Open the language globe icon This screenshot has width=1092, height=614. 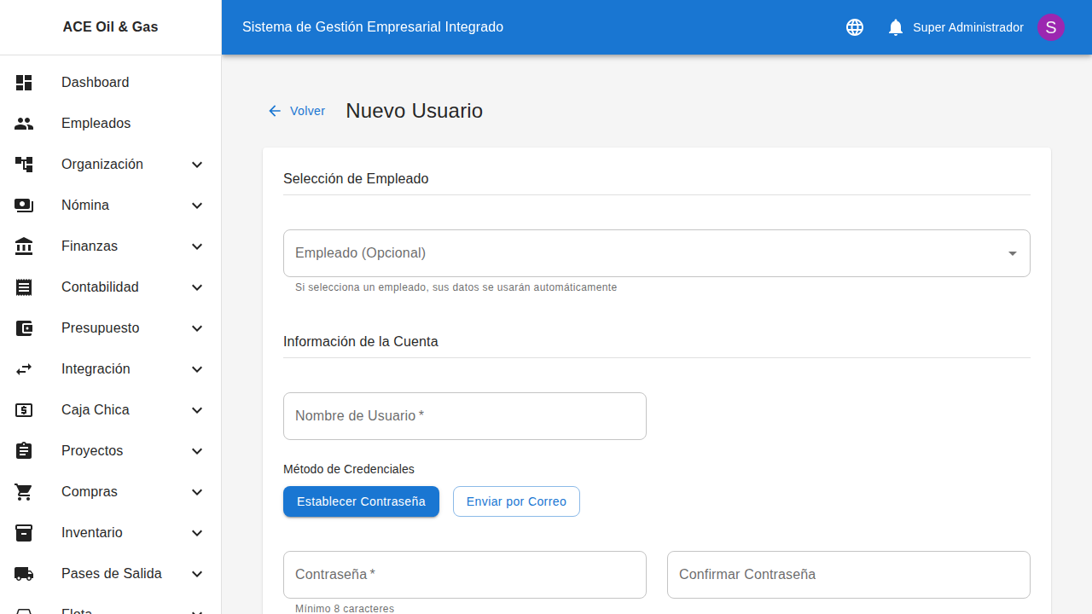point(854,27)
